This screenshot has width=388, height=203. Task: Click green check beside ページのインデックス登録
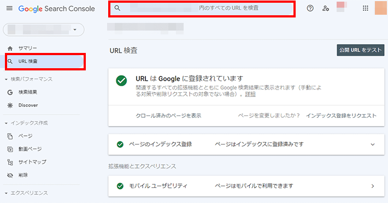(120, 145)
